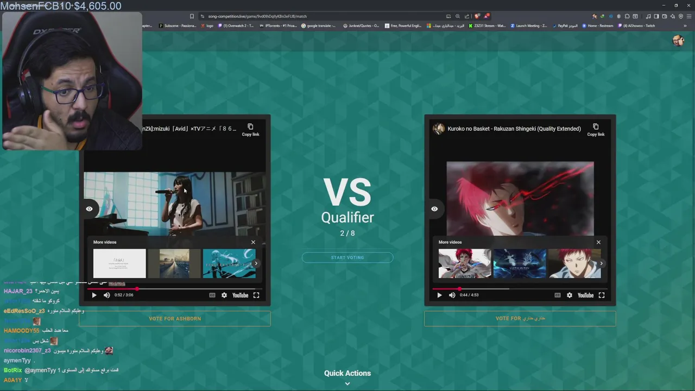Toggle captions on right video
Viewport: 695px width, 391px height.
558,295
